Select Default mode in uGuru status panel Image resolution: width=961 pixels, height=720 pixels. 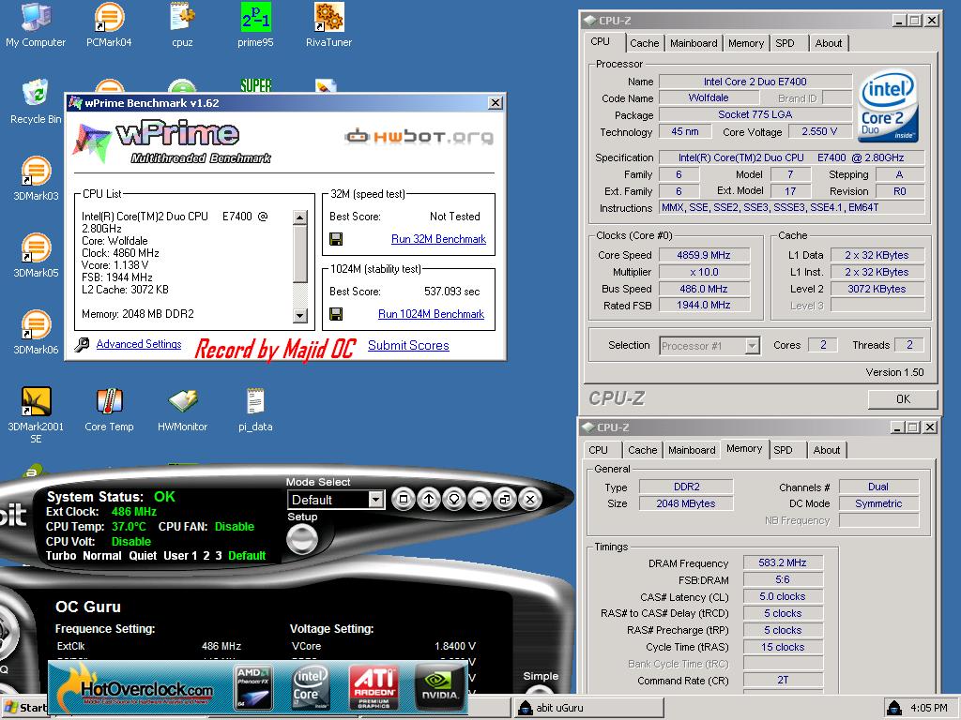coord(247,556)
